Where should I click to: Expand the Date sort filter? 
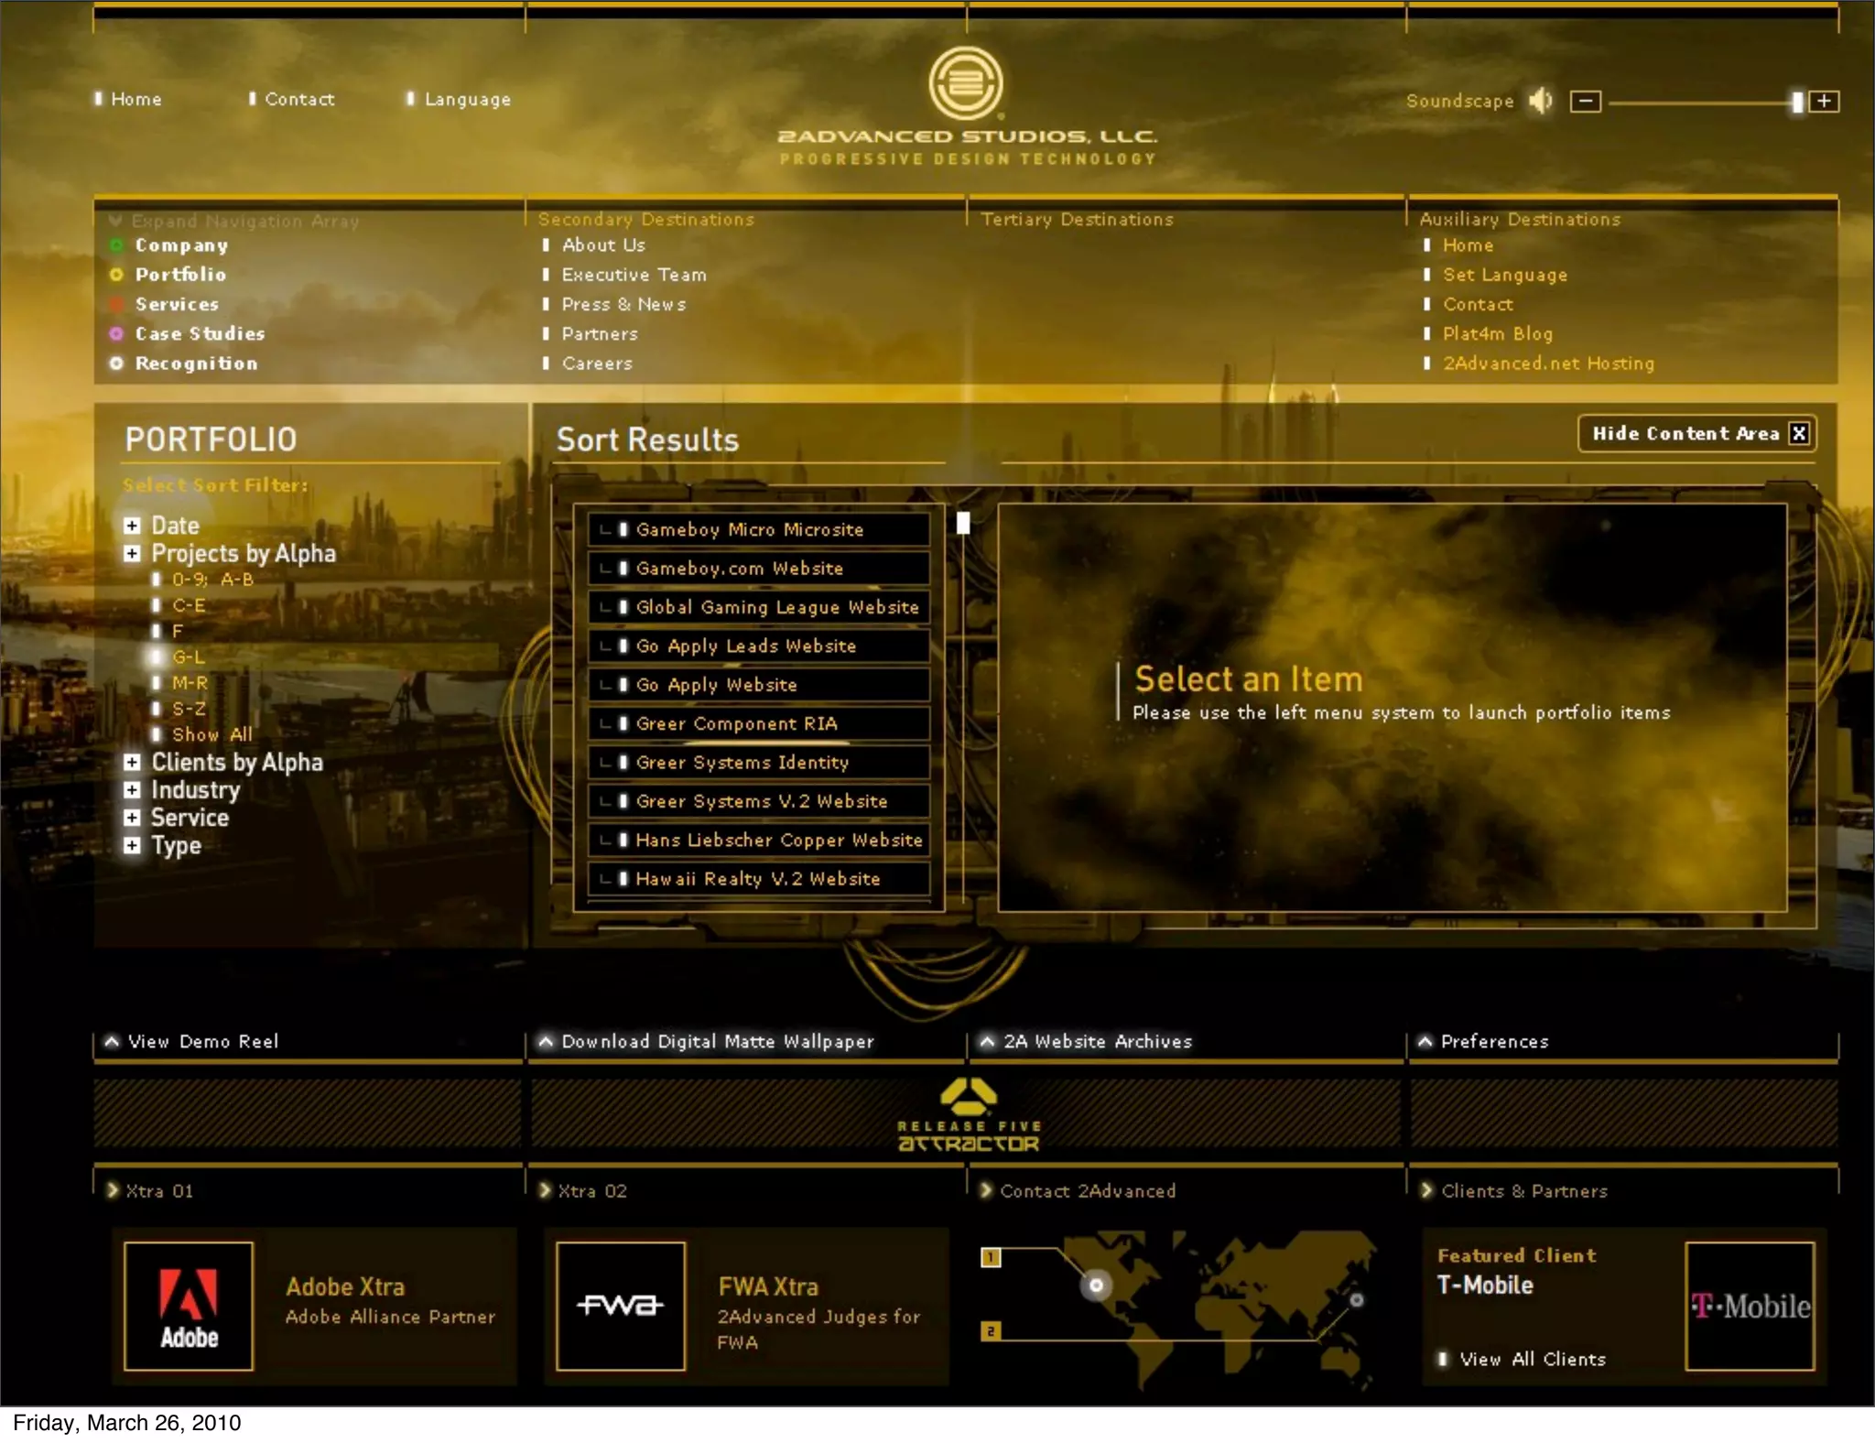pyautogui.click(x=132, y=526)
